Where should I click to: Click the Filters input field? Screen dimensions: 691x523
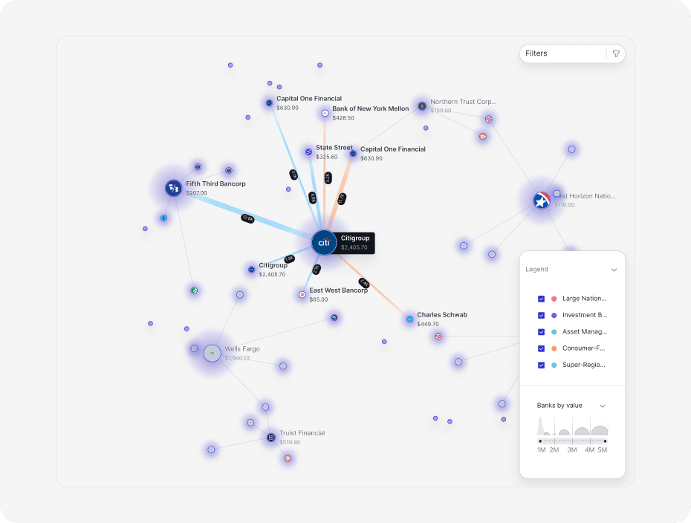point(562,53)
